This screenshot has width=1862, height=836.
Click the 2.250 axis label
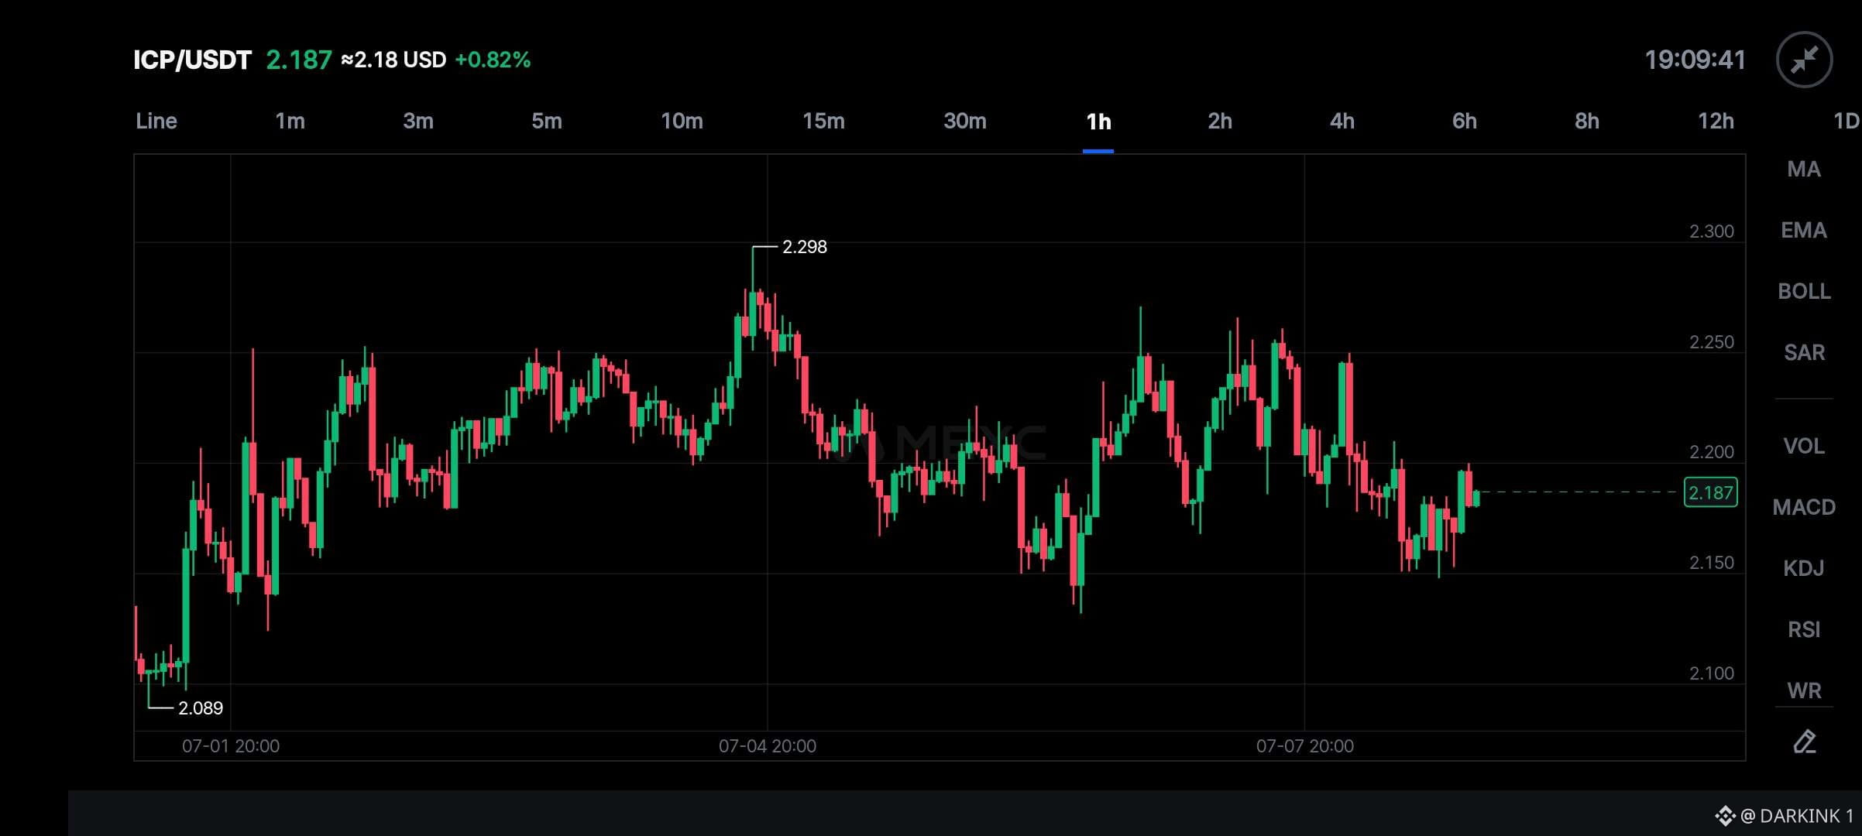pos(1711,342)
